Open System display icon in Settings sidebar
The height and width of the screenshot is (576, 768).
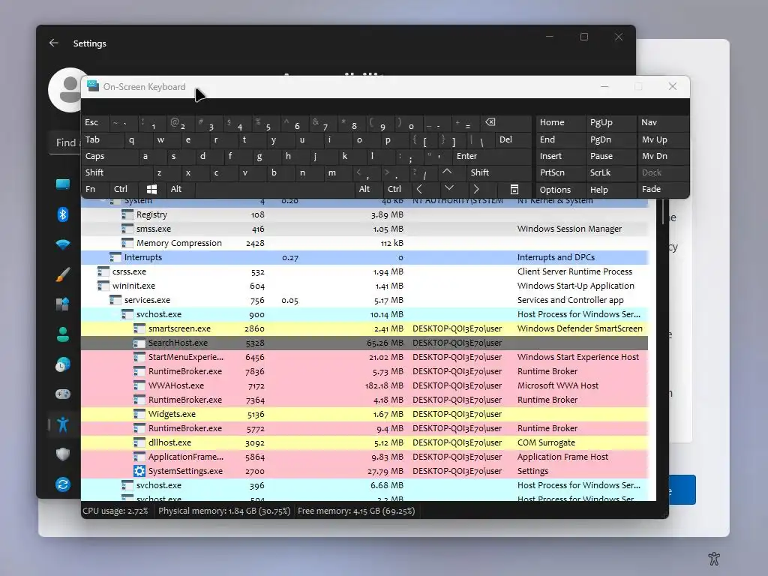(x=63, y=184)
